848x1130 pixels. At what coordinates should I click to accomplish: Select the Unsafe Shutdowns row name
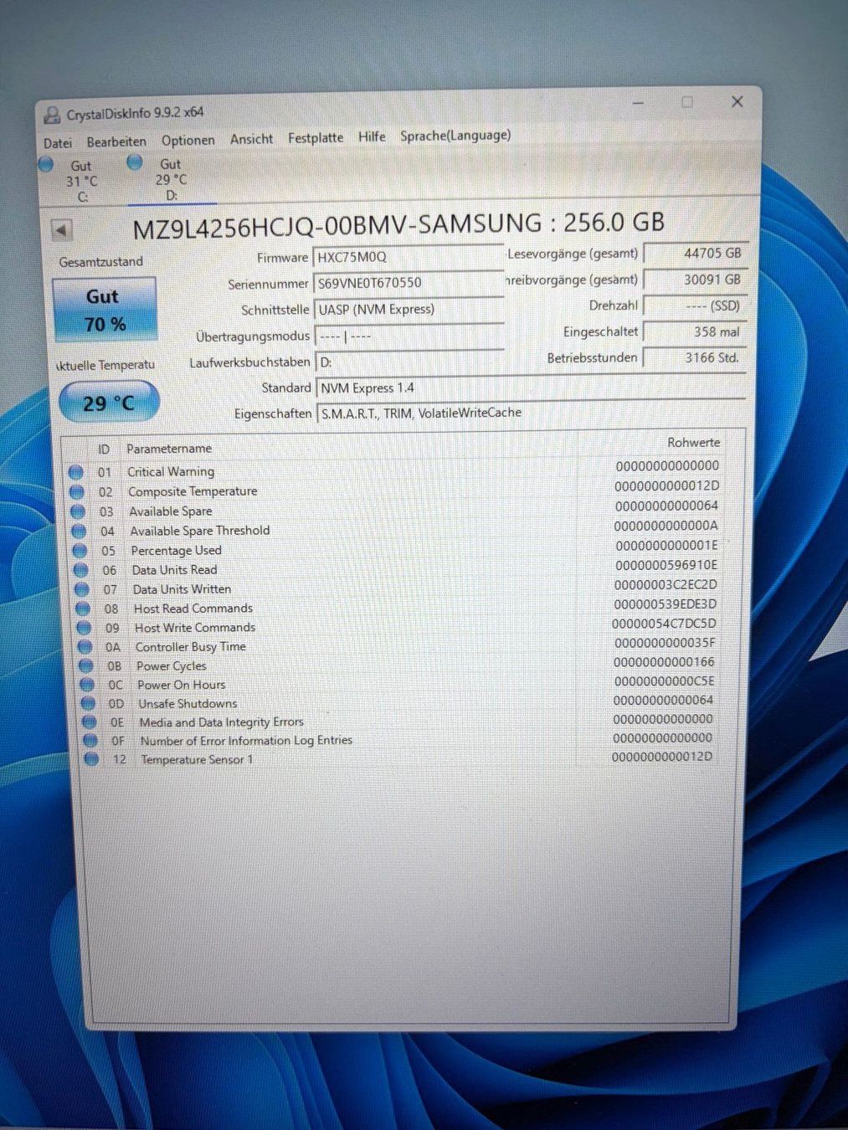(x=188, y=704)
